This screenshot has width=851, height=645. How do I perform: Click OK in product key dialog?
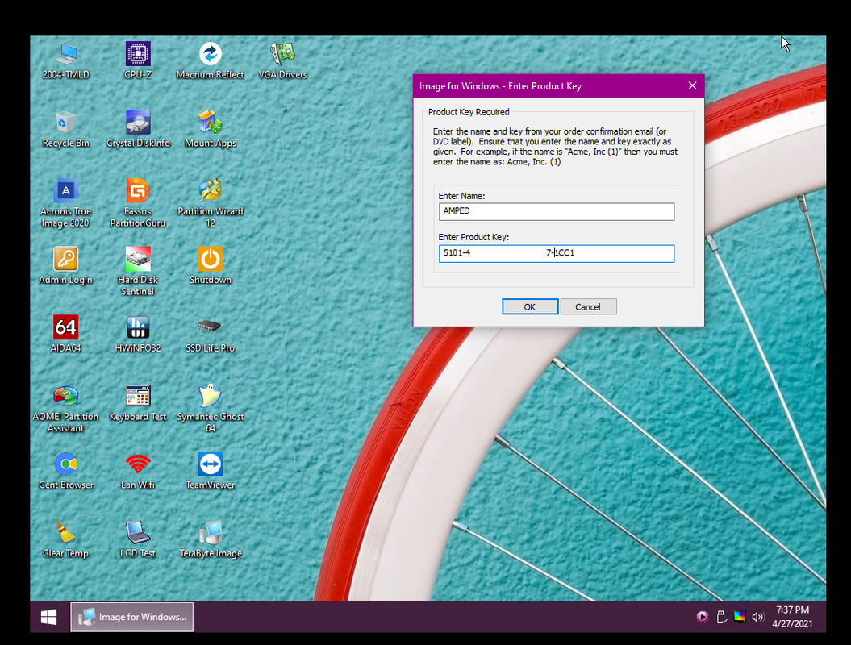click(530, 306)
